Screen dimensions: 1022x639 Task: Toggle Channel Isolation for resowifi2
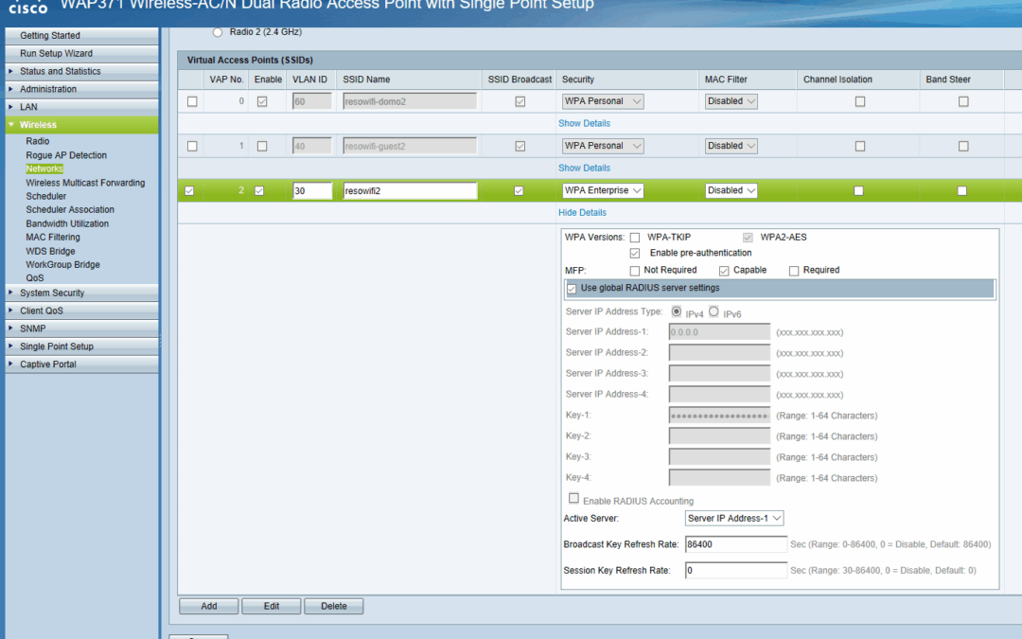[858, 191]
